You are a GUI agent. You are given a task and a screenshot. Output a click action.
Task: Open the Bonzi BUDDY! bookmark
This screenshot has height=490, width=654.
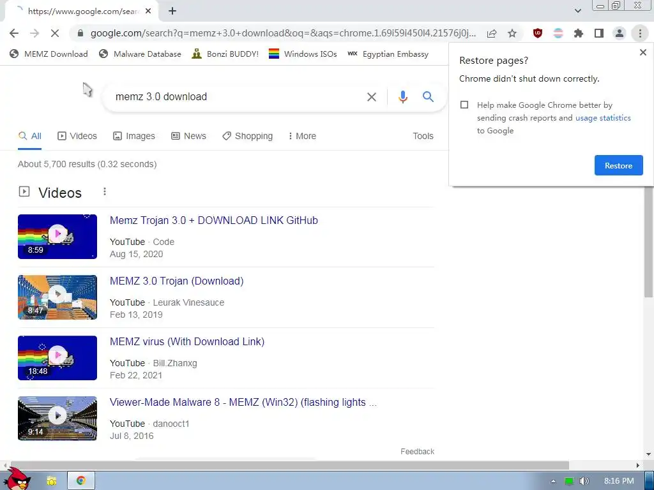(x=225, y=54)
